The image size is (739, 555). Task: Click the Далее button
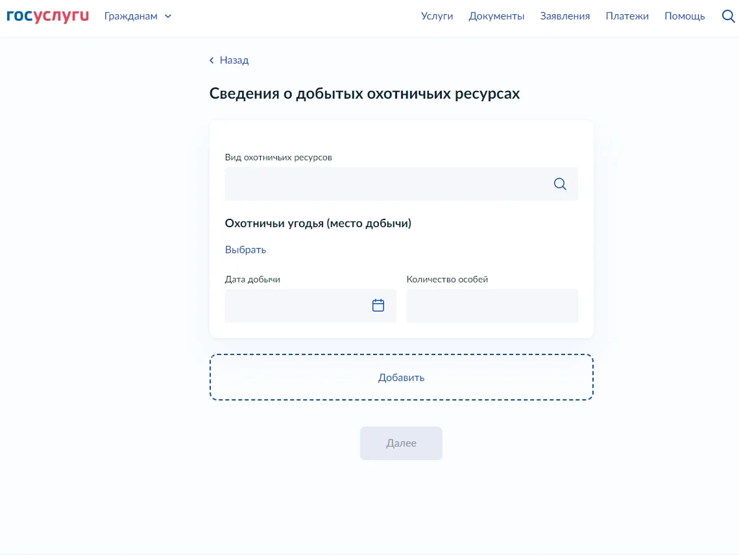(x=401, y=443)
